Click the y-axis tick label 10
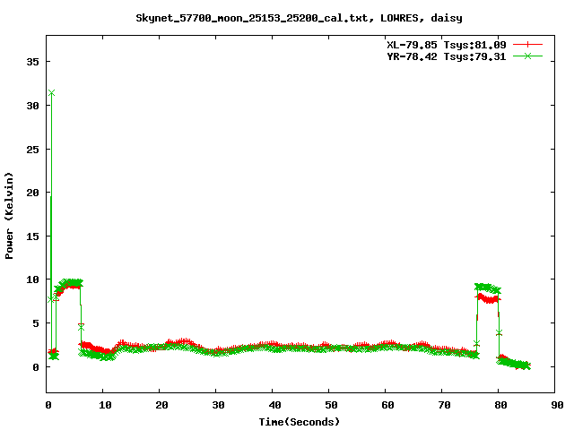The image size is (574, 430). [x=32, y=279]
